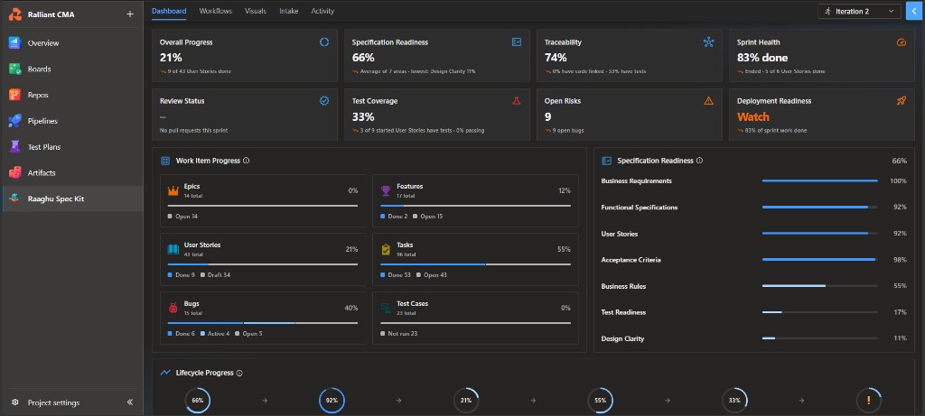Open the Overview sidebar icon
Viewport: 925px width, 416px height.
[x=14, y=43]
